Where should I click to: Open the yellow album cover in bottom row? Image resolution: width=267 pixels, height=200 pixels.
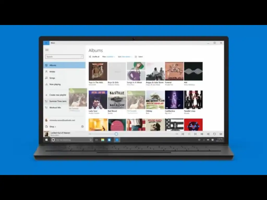[98, 125]
